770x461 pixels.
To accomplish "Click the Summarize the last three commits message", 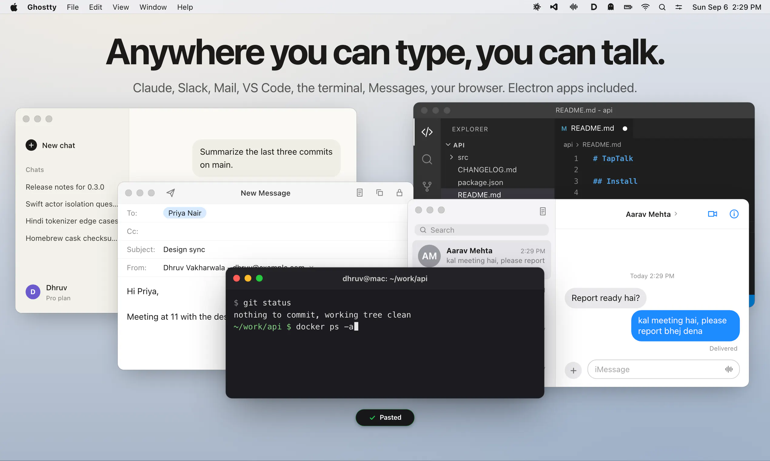I will [266, 158].
